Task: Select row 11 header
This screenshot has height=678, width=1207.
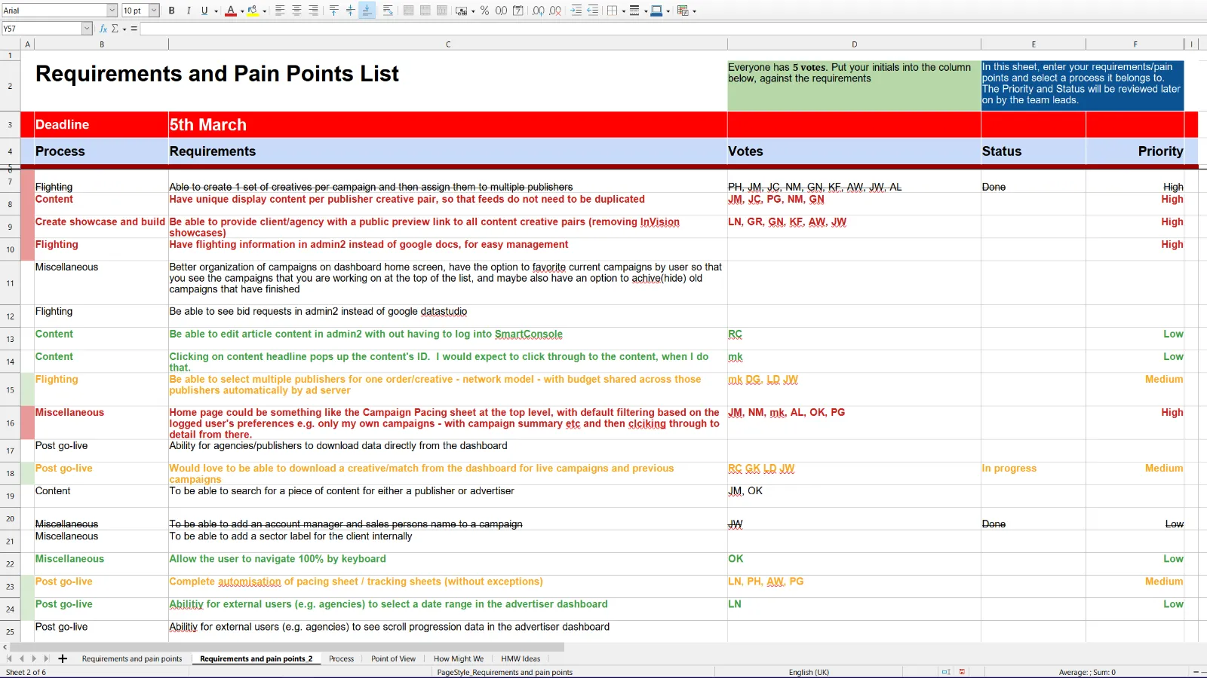Action: (10, 283)
